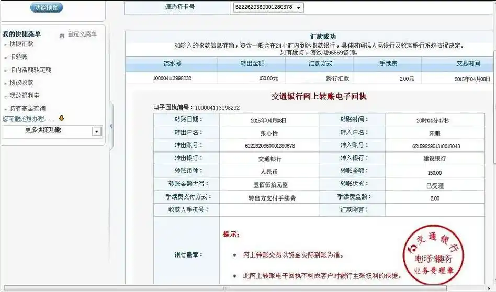Click the 手续费 column header
496x292 pixels.
pyautogui.click(x=388, y=63)
